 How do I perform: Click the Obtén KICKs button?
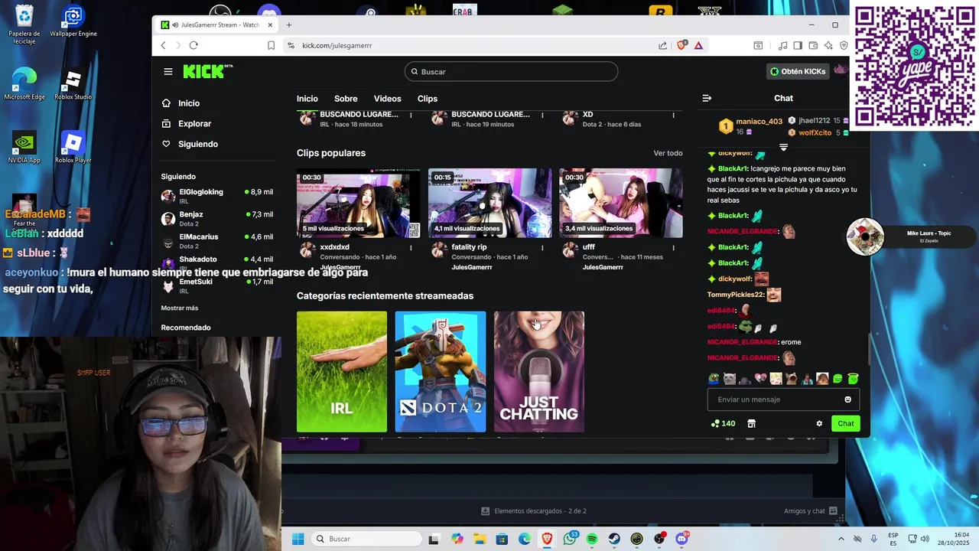coord(798,71)
